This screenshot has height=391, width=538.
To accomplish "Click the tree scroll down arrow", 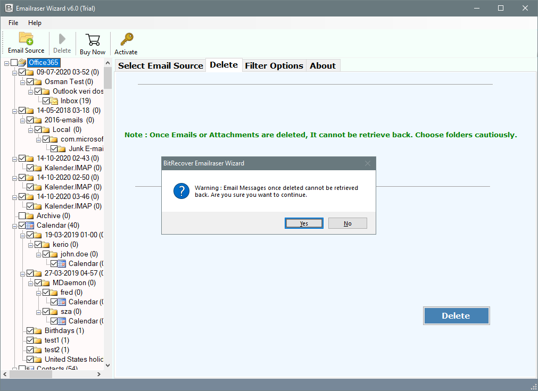I will point(107,365).
